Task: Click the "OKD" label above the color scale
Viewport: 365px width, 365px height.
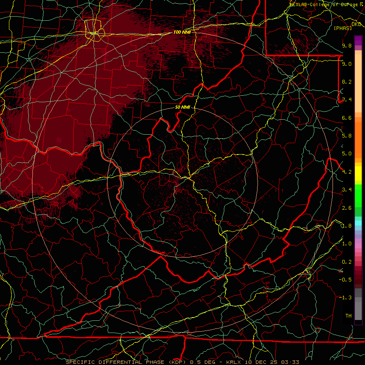Action: pyautogui.click(x=356, y=24)
